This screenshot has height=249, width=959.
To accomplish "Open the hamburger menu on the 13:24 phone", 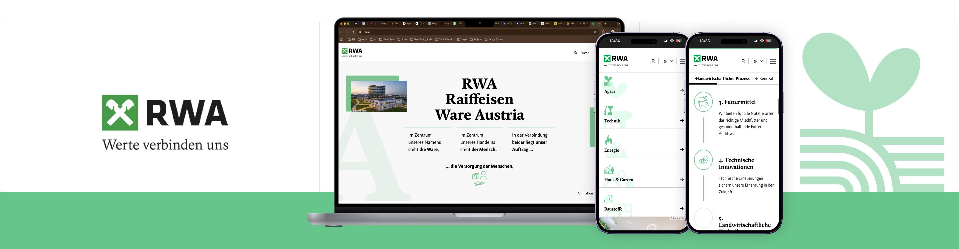I will coord(682,61).
